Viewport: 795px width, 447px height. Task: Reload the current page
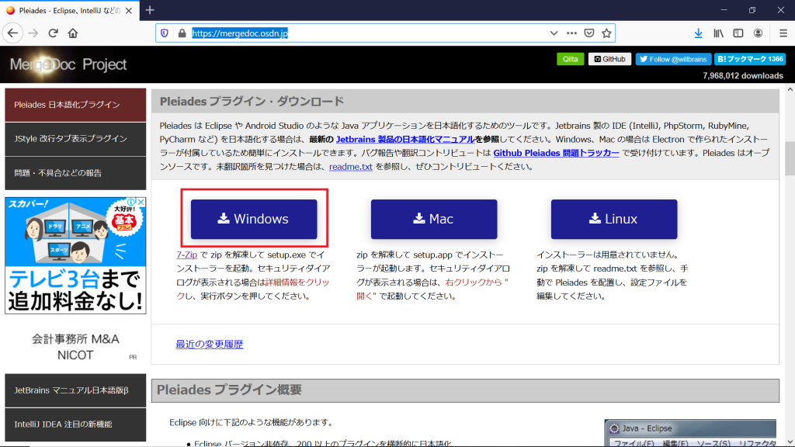point(54,33)
